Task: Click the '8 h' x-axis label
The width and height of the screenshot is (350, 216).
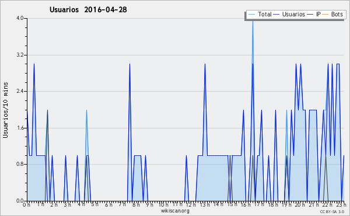Action: click(x=136, y=205)
